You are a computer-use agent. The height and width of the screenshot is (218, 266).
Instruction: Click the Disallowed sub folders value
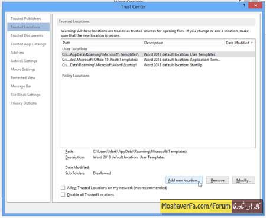[x=102, y=173]
